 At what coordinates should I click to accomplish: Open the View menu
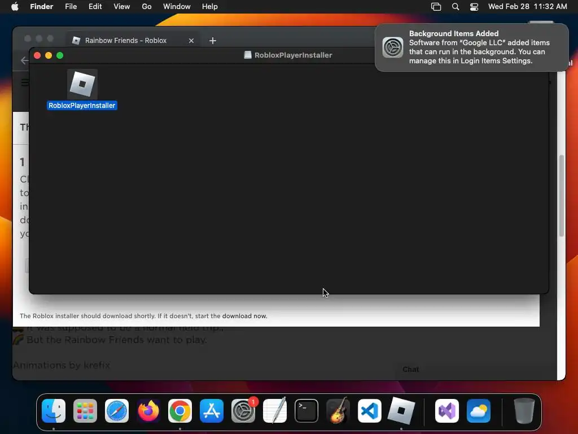122,7
